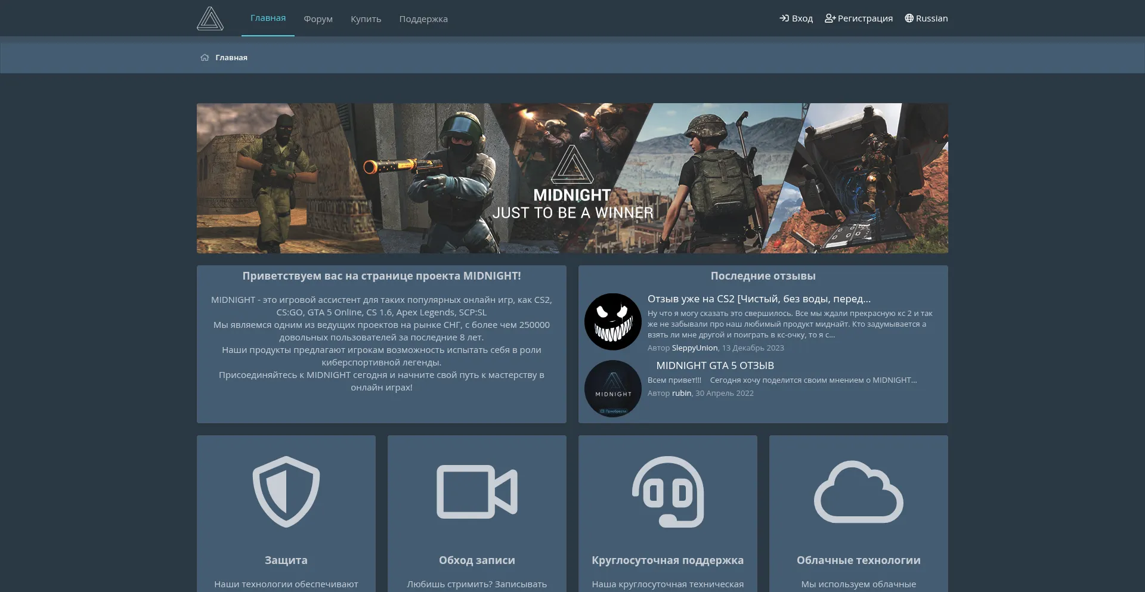1145x592 pixels.
Task: Click the Вход login link
Action: point(796,18)
